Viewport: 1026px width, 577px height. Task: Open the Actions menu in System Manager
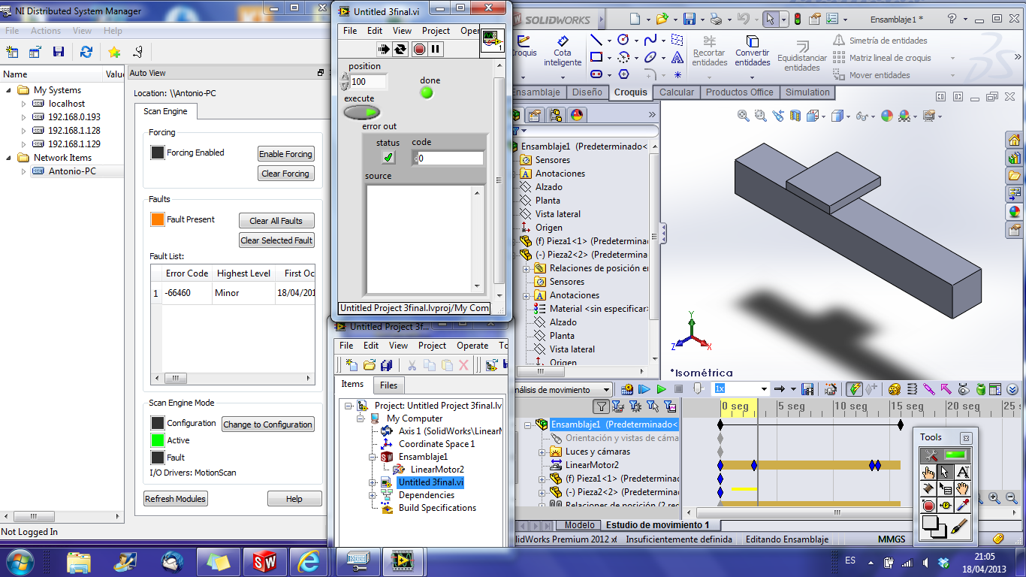[46, 31]
